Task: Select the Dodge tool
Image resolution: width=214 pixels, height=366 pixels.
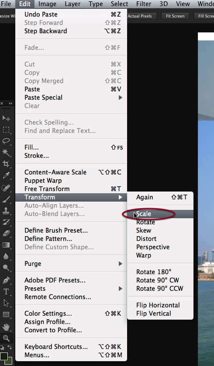Action: coord(6,268)
